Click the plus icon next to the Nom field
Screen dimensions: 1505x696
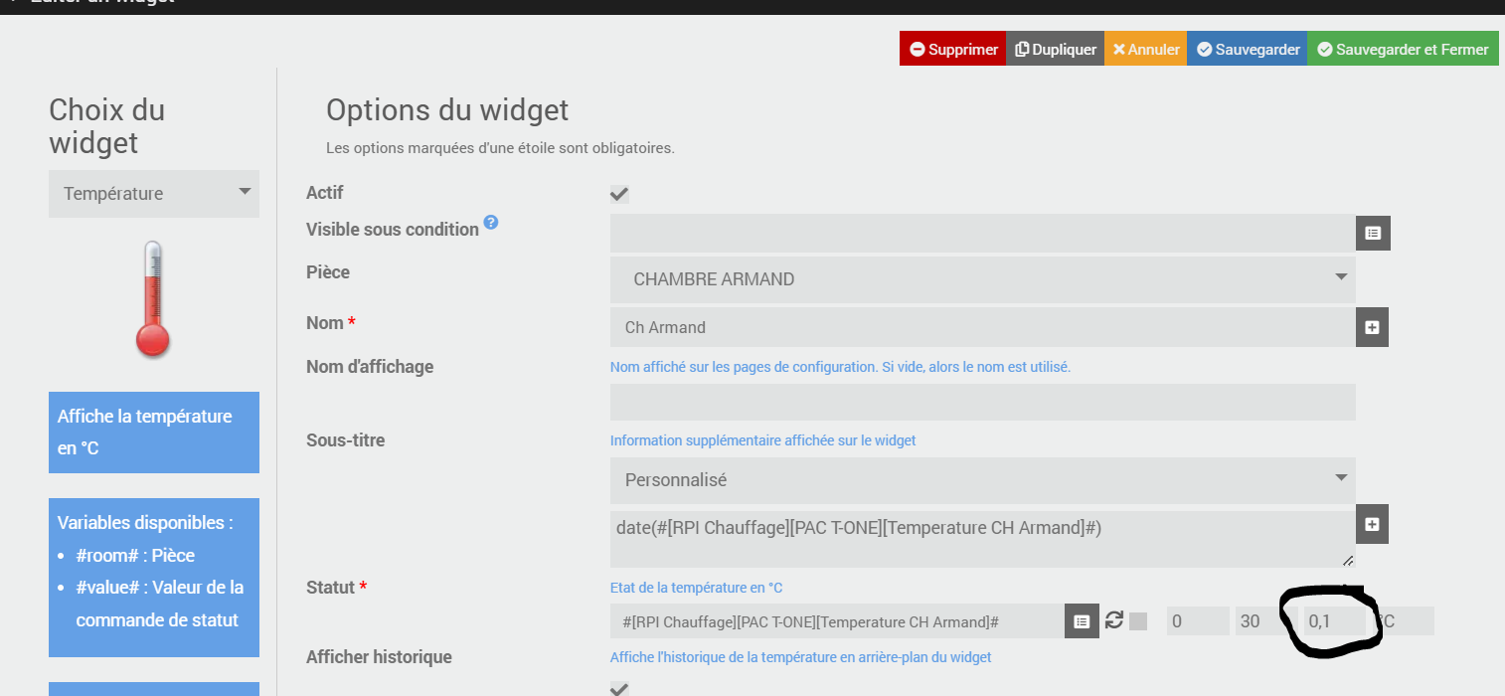tap(1372, 327)
